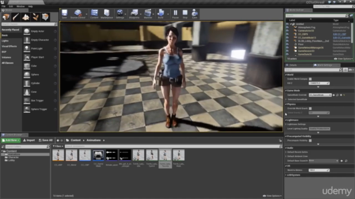Click the Save toolbar icon

click(64, 14)
